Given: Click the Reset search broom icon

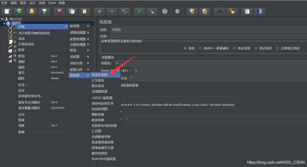Looking at the screenshot, I should tap(232, 12).
